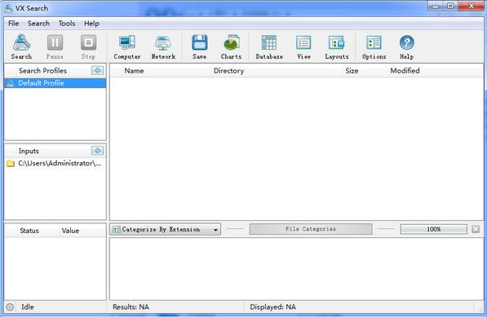Click the File Categories button
Viewport: 487px width, 317px height.
tap(311, 229)
